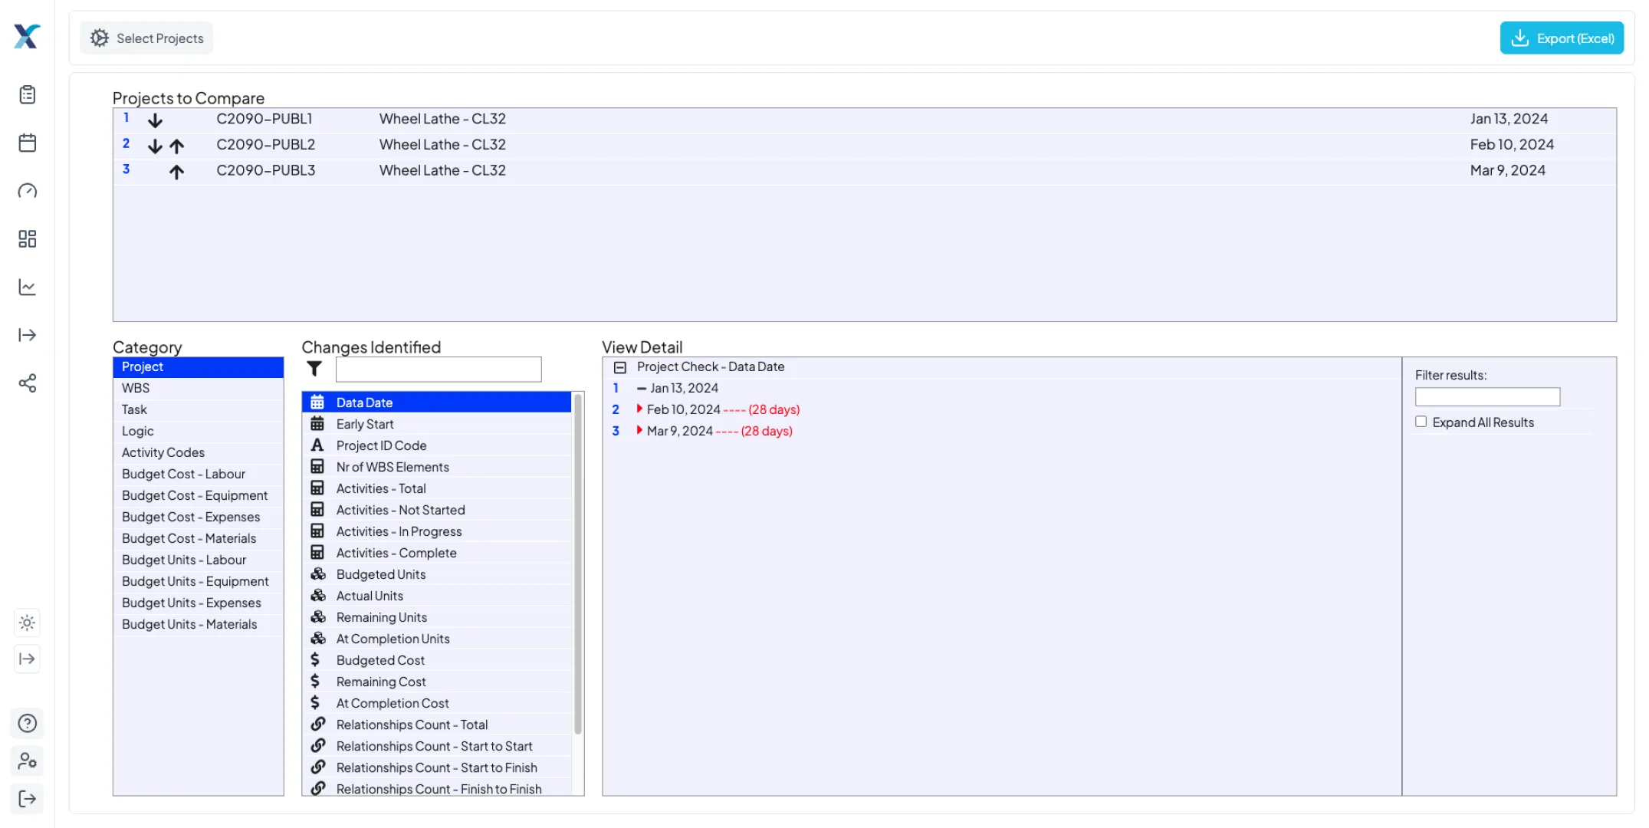This screenshot has width=1649, height=828.
Task: Open the calendar view from the sidebar
Action: click(x=27, y=143)
